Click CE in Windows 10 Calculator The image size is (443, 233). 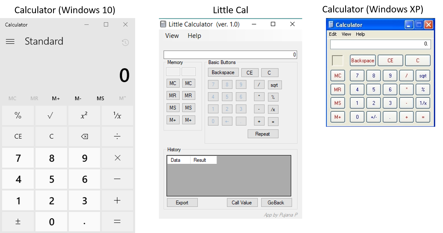[x=18, y=136]
